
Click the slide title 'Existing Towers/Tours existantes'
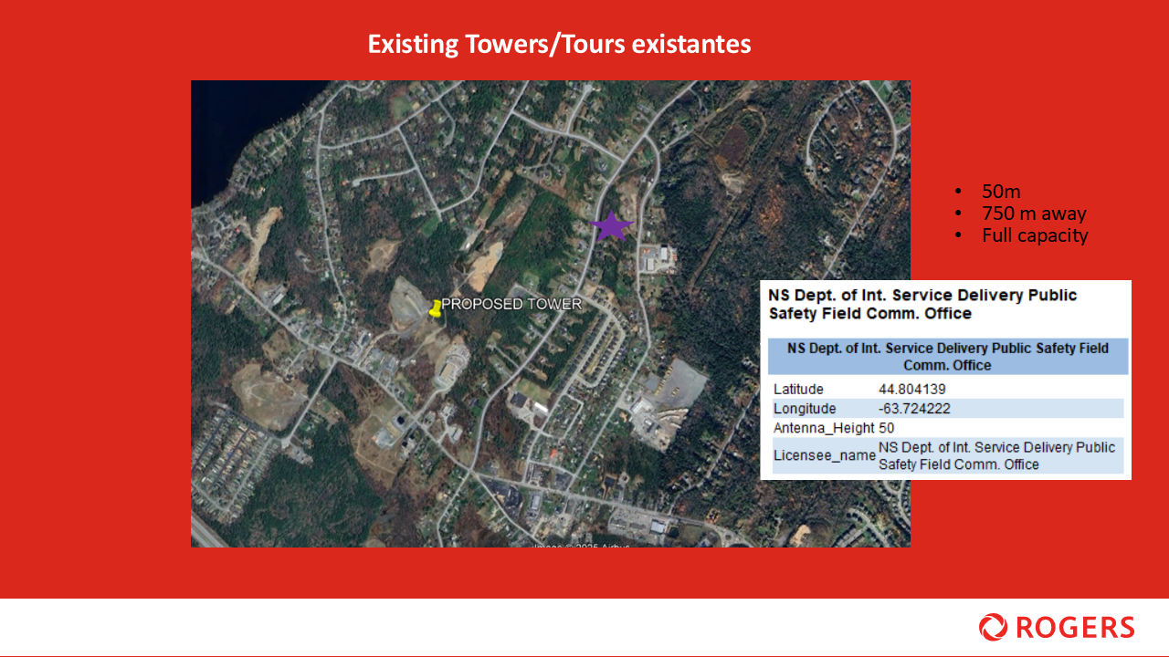(560, 44)
